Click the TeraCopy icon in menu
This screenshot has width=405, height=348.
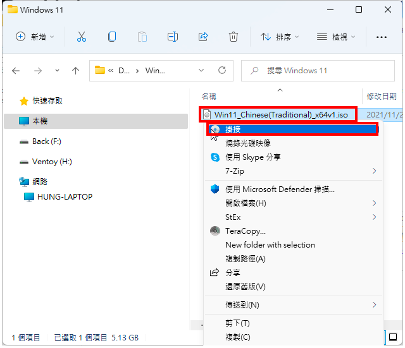[x=215, y=231]
